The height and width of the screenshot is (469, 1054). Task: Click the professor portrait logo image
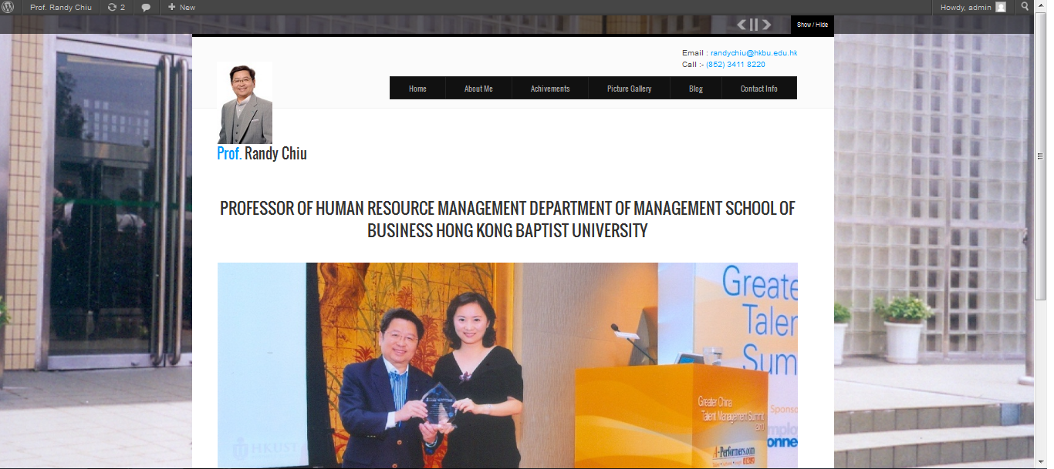pyautogui.click(x=245, y=102)
